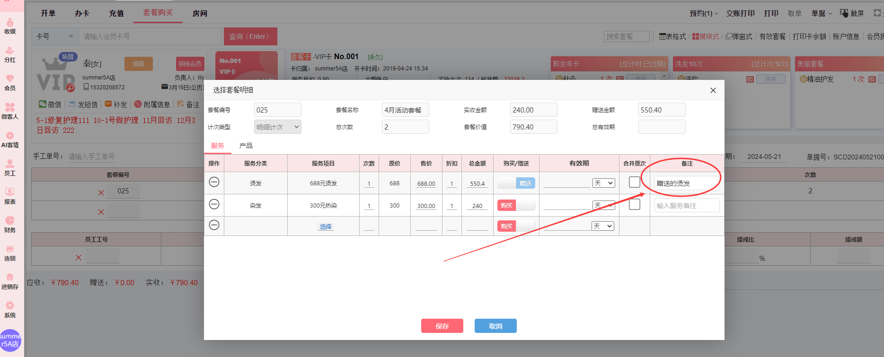Remove the 烫发 row with minus icon

pyautogui.click(x=214, y=182)
